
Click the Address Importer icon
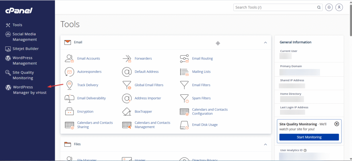pyautogui.click(x=126, y=98)
